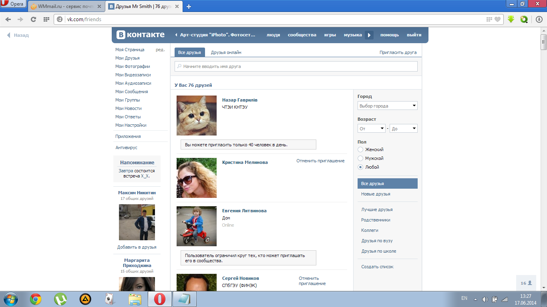The image size is (547, 307).
Task: Open the online friends chat counter showing 16
Action: [x=526, y=283]
